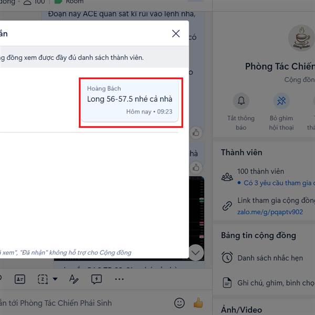315x315 pixels.
Task: Click the message input field
Action: point(85,303)
